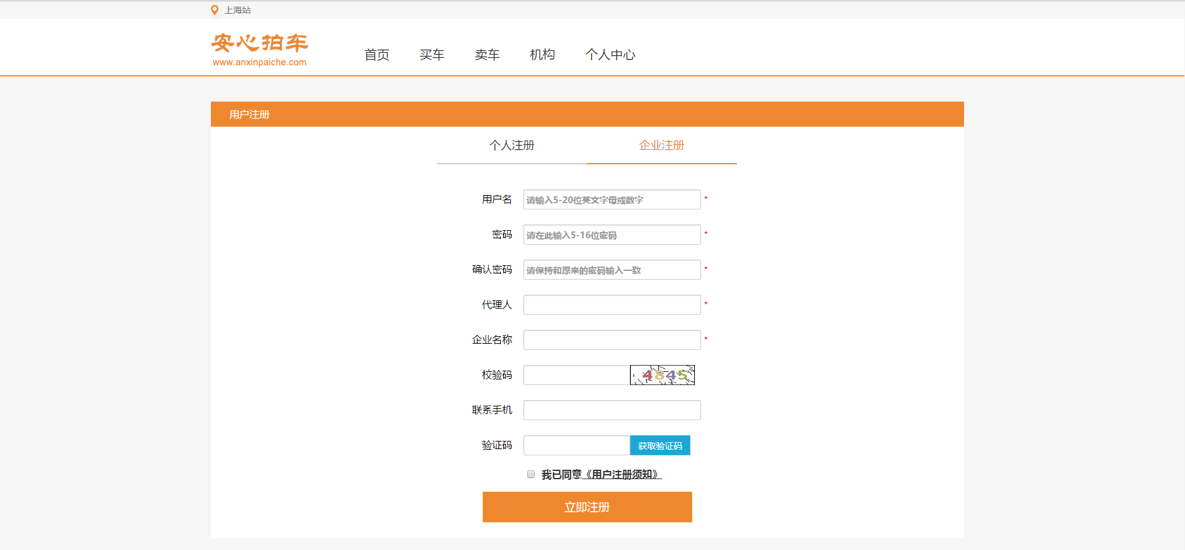This screenshot has height=550, width=1185.
Task: Click the location pin icon
Action: pos(215,10)
